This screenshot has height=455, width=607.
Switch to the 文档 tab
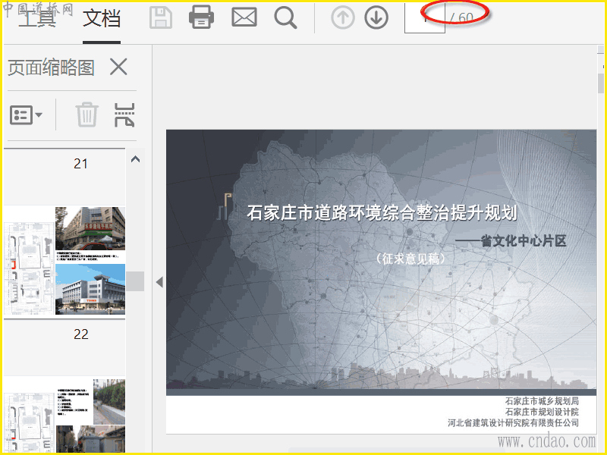coord(102,18)
